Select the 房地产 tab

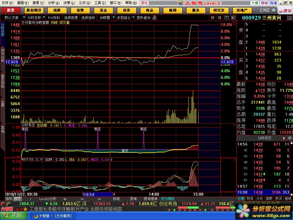[242, 10]
